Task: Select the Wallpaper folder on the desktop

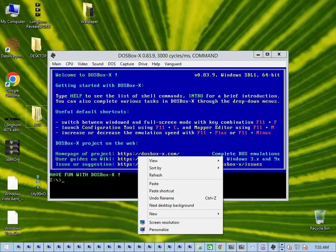Action: click(x=89, y=13)
